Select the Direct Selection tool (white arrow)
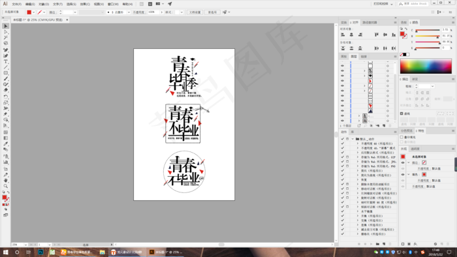457x257 pixels. [x=5, y=32]
